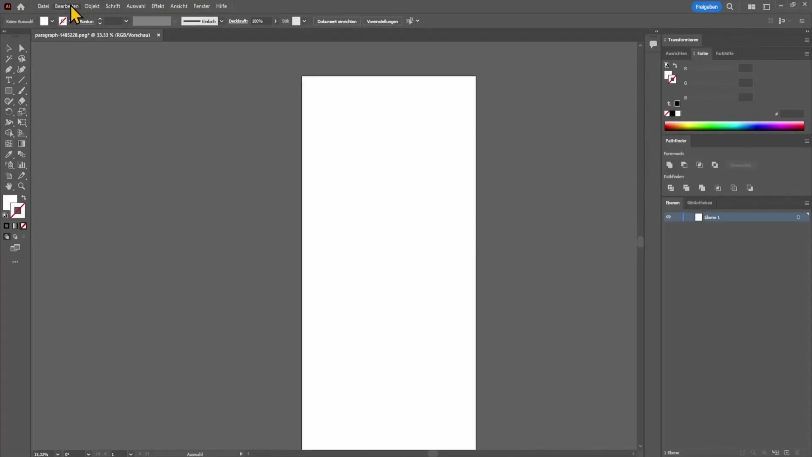This screenshot has width=812, height=457.
Task: Select the Eyedropper tool
Action: [9, 154]
